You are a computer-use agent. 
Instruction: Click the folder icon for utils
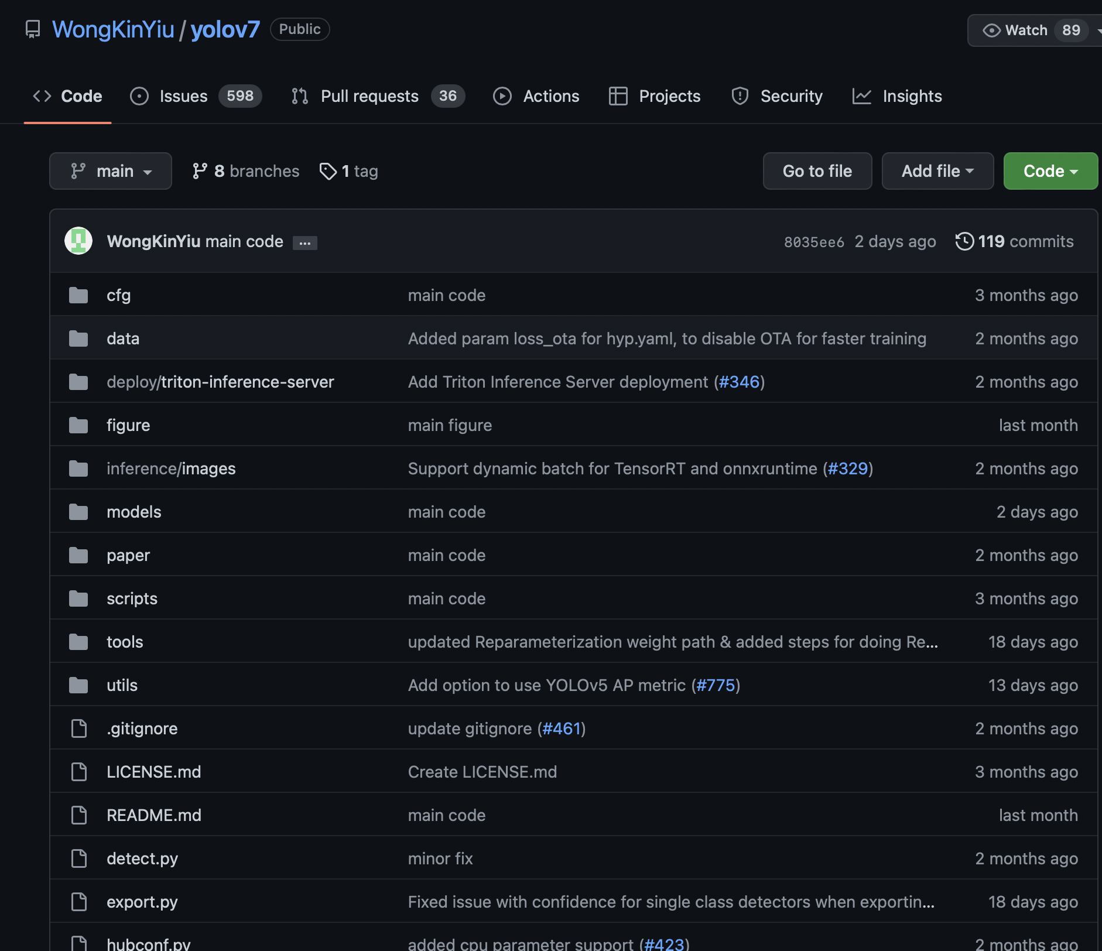78,685
